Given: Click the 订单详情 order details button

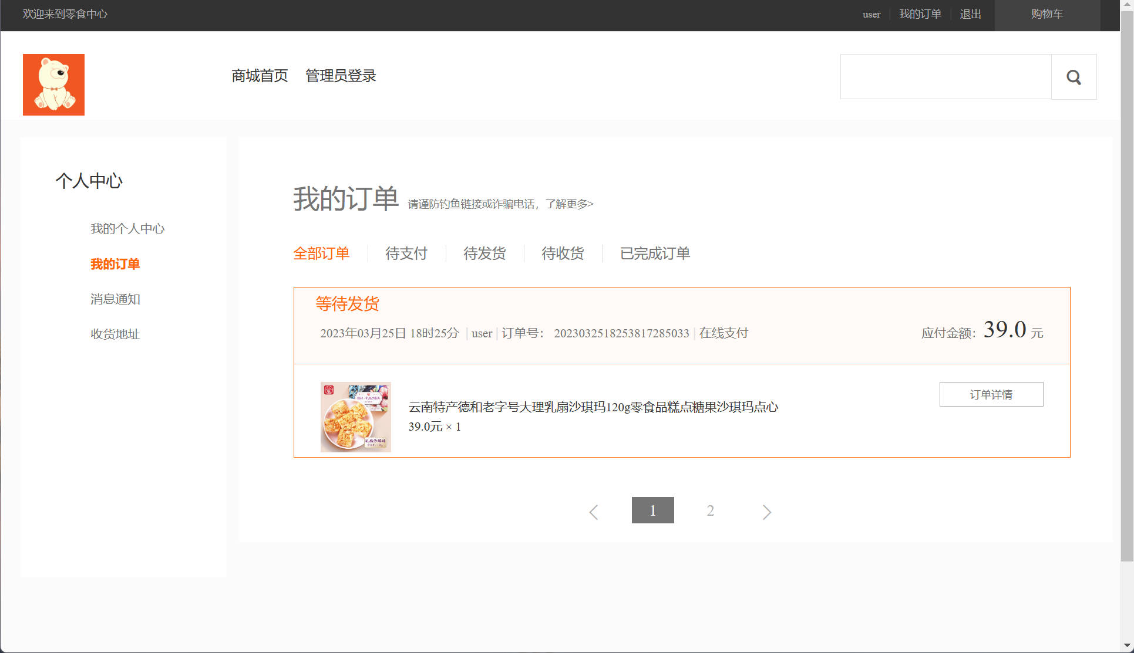Looking at the screenshot, I should [x=991, y=394].
